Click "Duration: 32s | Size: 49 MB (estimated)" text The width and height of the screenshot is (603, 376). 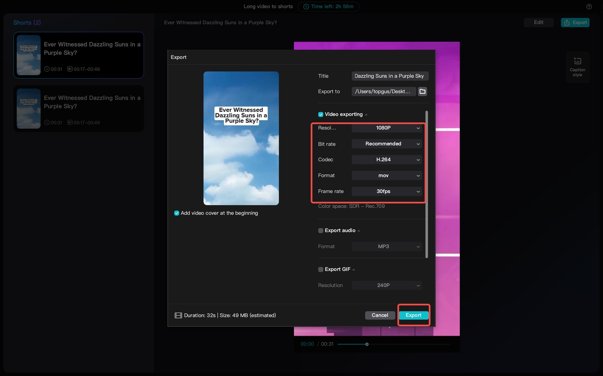point(230,315)
